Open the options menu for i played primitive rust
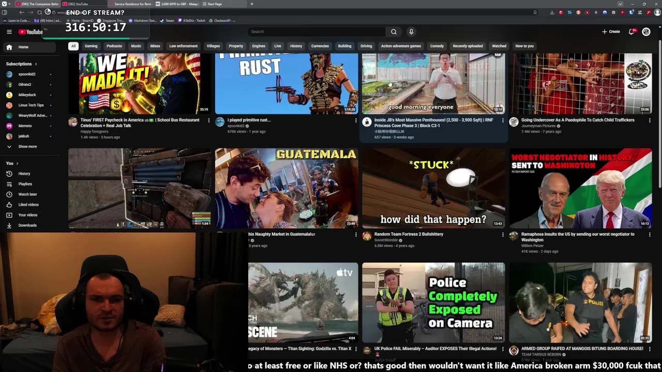The width and height of the screenshot is (662, 372). point(356,120)
